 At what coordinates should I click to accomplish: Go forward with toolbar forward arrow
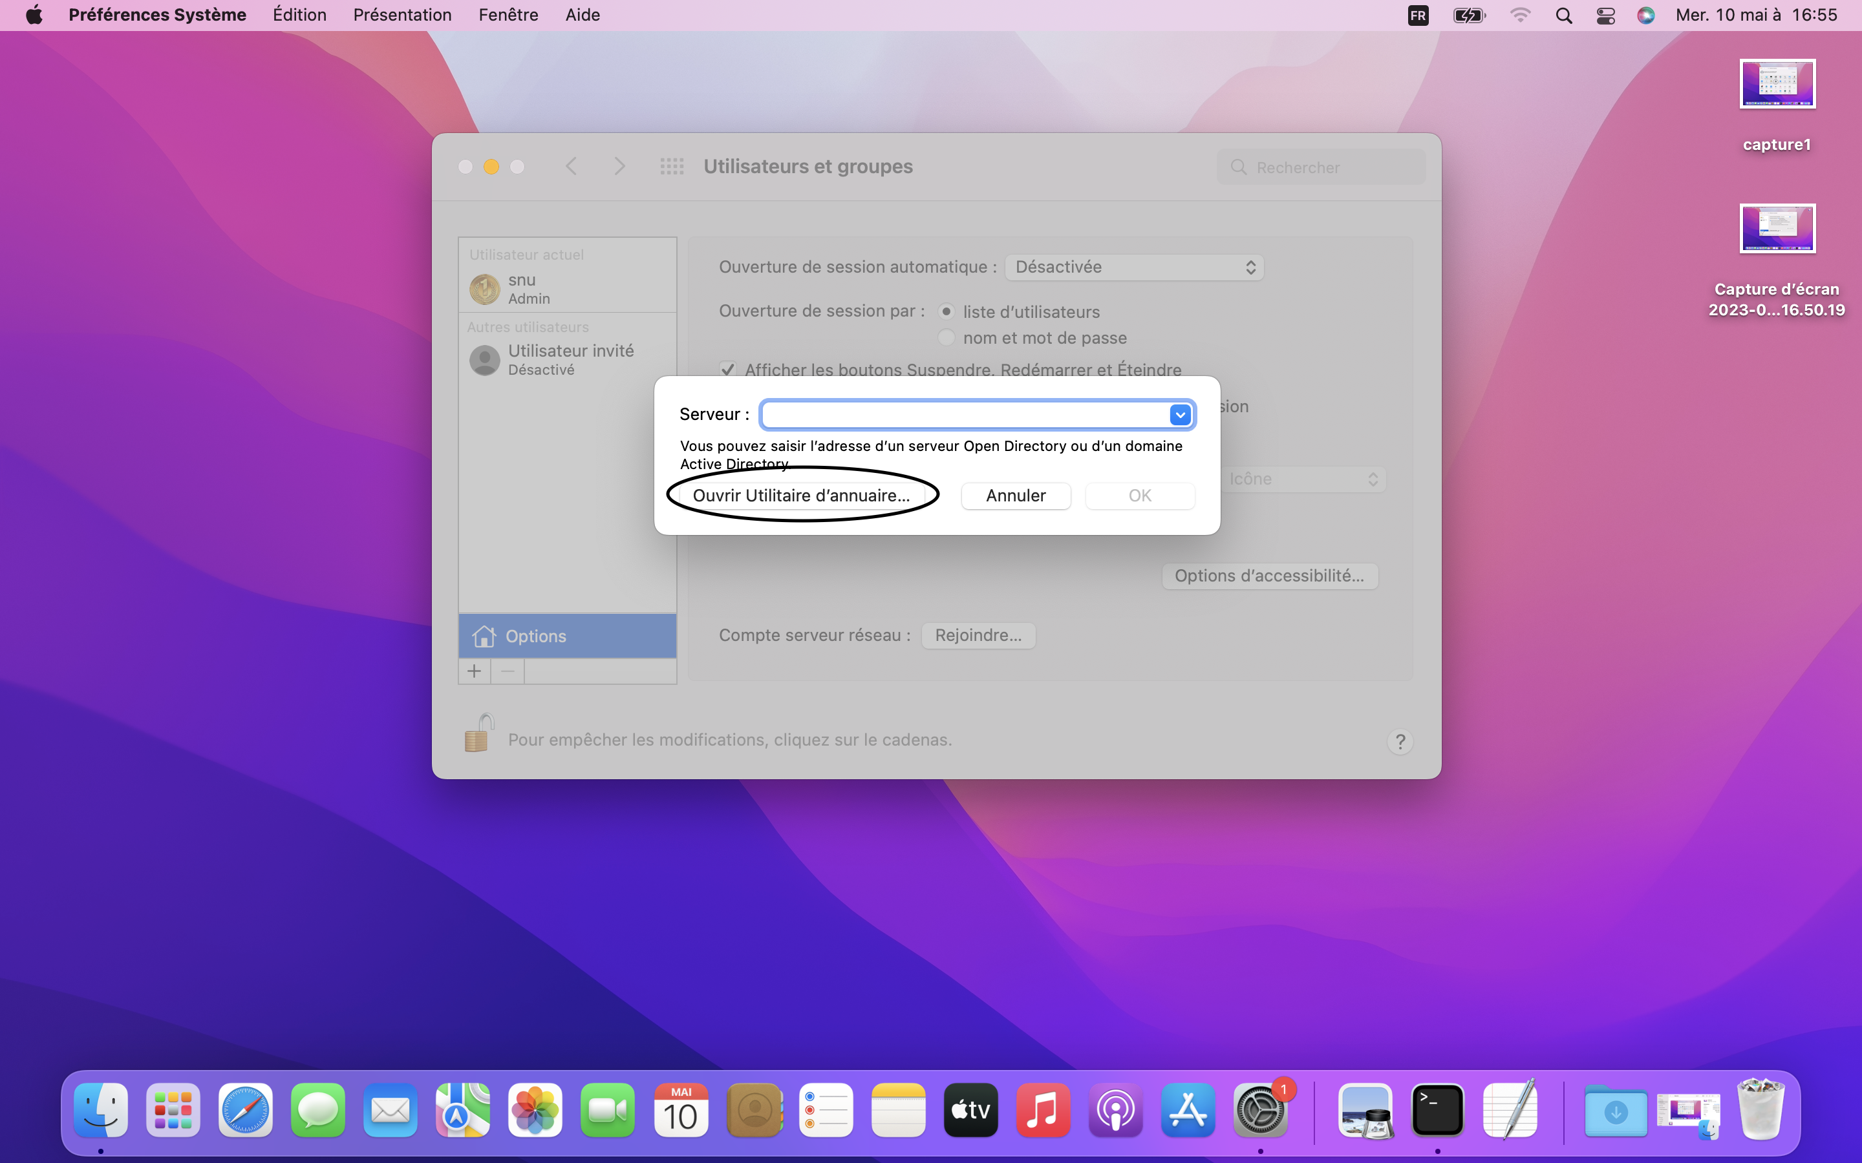[620, 167]
